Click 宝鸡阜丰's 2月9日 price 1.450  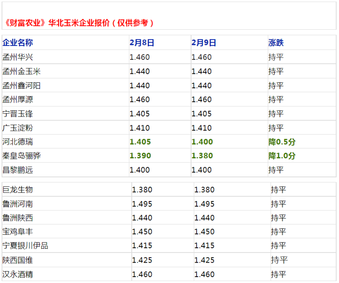[x=204, y=232]
